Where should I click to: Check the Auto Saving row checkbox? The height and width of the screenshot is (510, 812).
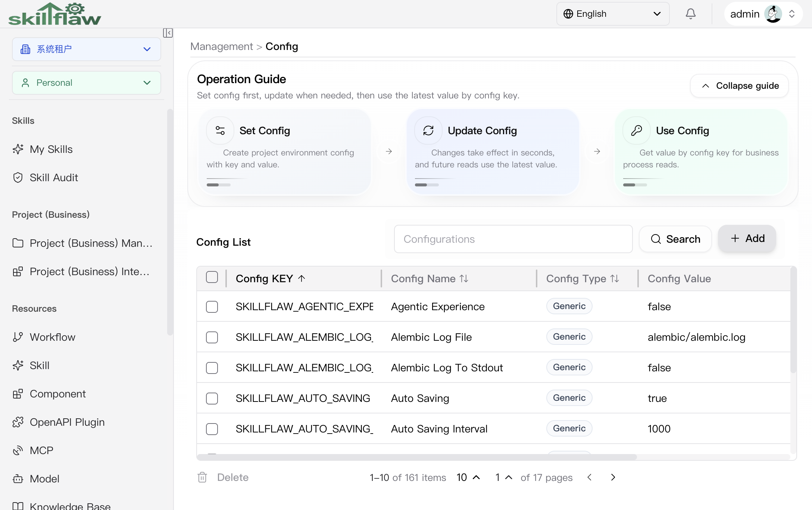212,399
